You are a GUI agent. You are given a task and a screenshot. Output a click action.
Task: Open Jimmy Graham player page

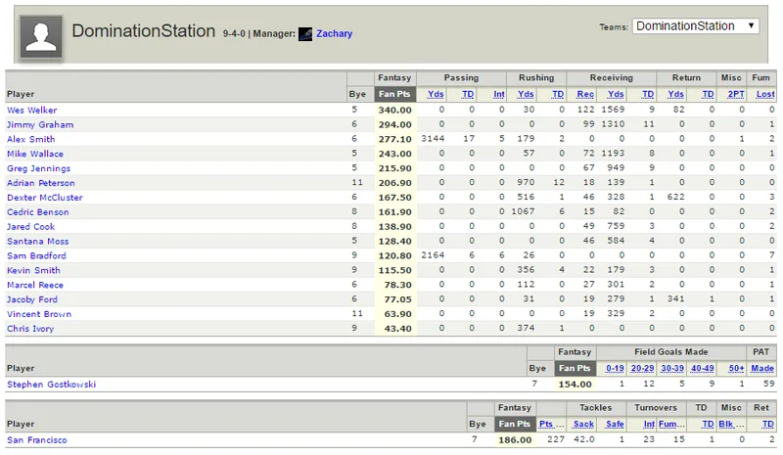click(x=40, y=124)
